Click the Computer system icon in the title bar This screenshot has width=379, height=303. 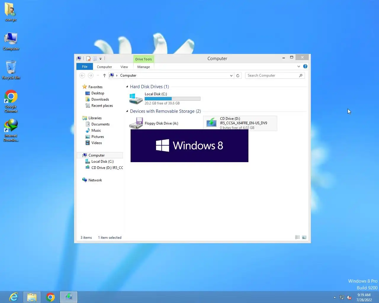(79, 59)
